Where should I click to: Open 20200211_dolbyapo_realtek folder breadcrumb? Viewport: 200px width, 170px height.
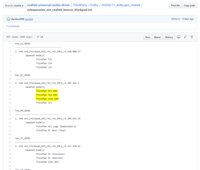pyautogui.click(x=121, y=5)
